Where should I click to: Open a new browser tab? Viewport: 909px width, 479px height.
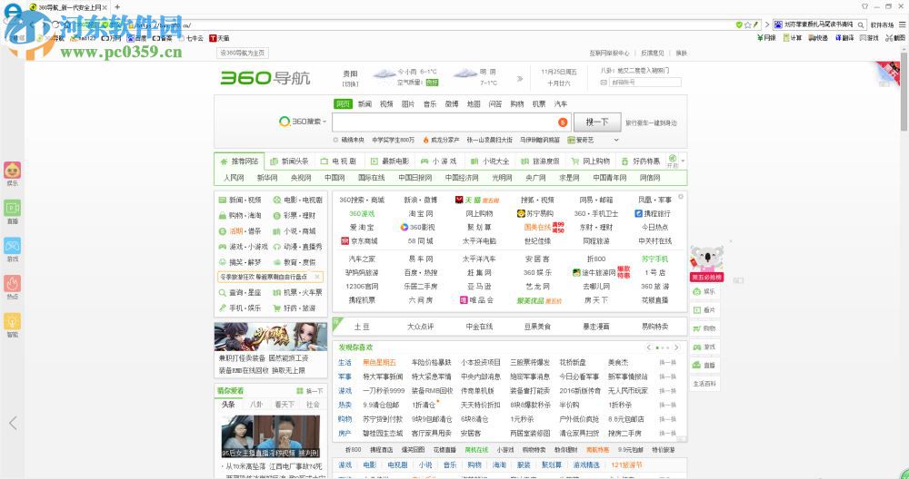117,7
